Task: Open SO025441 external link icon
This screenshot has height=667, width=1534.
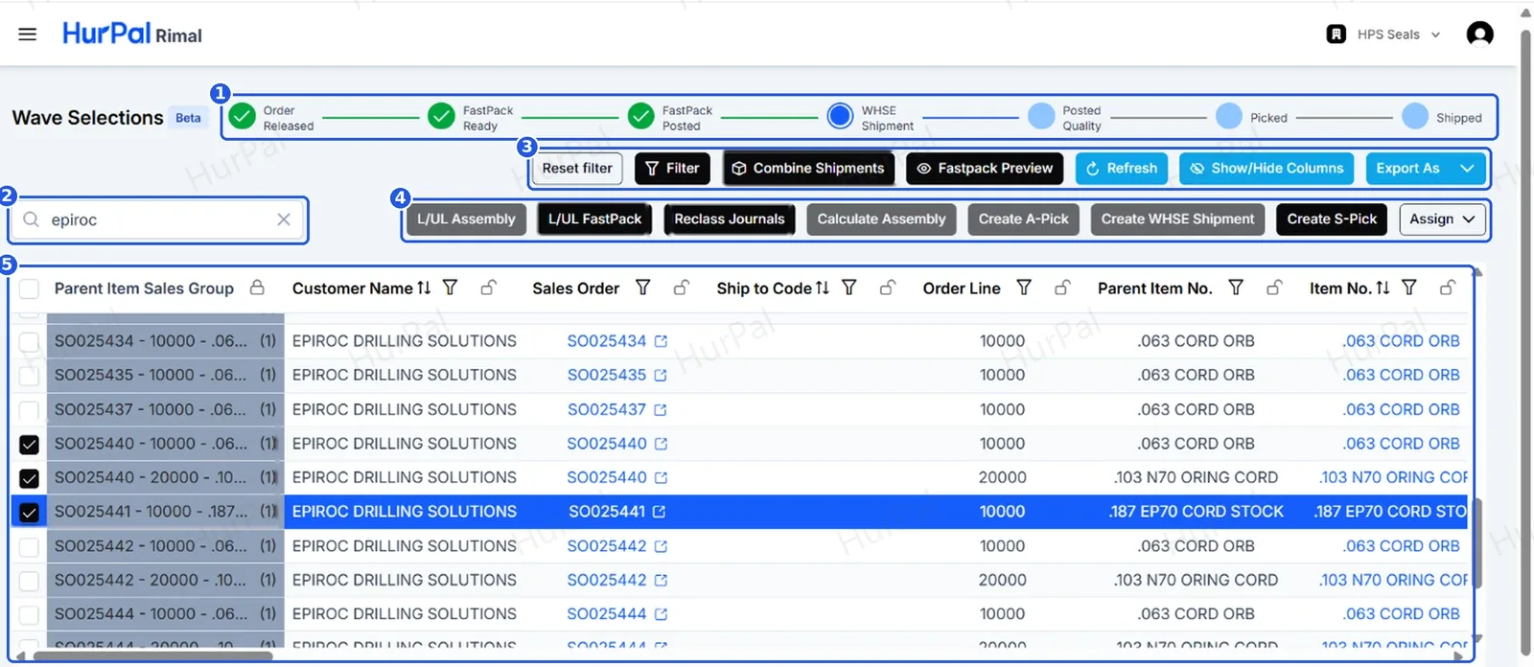Action: (x=660, y=512)
